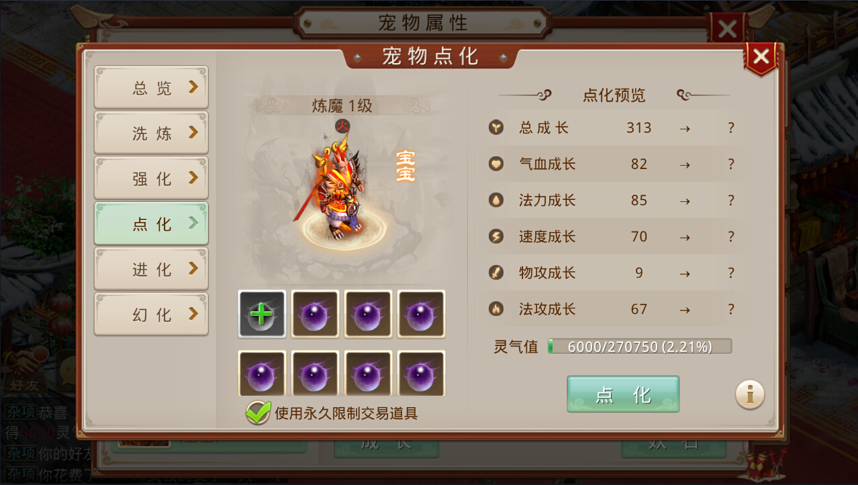Select the first purple orb in bottom row
Image resolution: width=858 pixels, height=485 pixels.
click(262, 373)
